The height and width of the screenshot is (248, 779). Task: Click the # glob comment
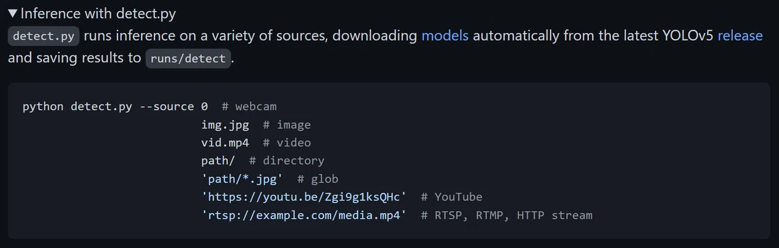click(x=317, y=179)
